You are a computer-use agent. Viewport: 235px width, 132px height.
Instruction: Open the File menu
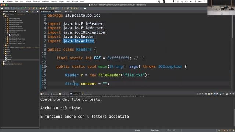click(x=17, y=1)
